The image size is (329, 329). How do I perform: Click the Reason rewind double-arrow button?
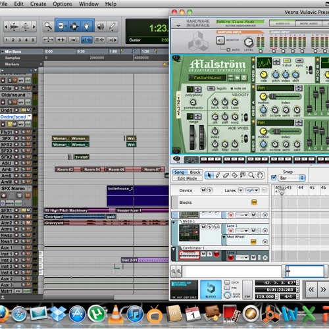click(x=311, y=290)
